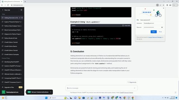Click the Regenerate button
The height and width of the screenshot is (100, 179).
(x=132, y=82)
